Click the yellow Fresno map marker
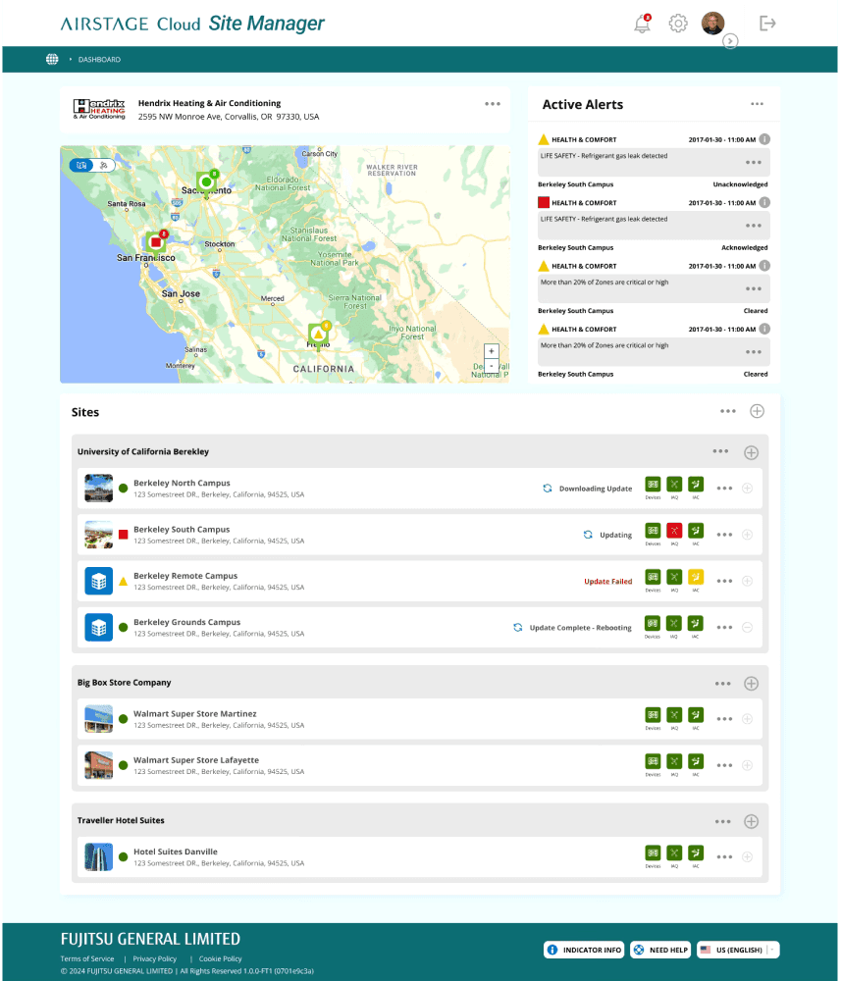Viewport: 841px width, 981px height. tap(319, 335)
